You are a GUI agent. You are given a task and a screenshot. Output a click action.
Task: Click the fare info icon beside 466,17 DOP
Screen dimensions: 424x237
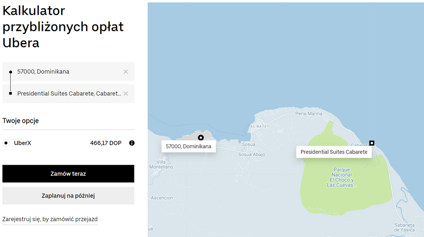132,143
